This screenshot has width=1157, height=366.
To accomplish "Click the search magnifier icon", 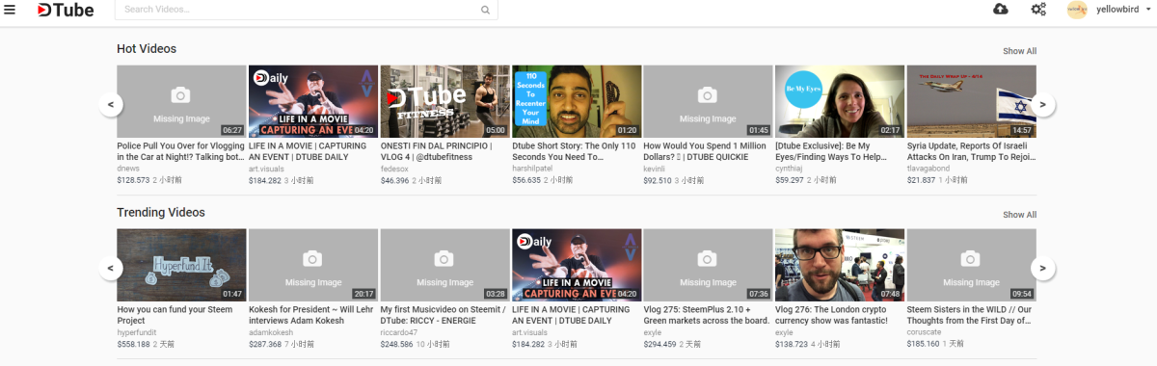I will (x=486, y=11).
